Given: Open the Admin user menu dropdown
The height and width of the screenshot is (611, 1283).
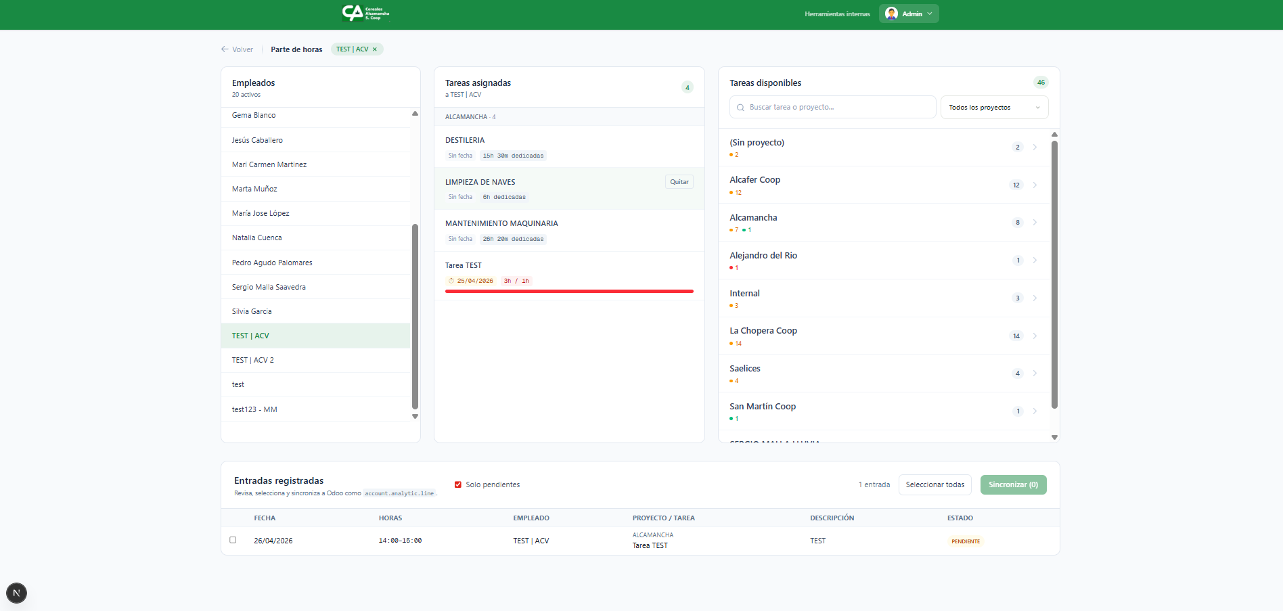Looking at the screenshot, I should click(930, 14).
